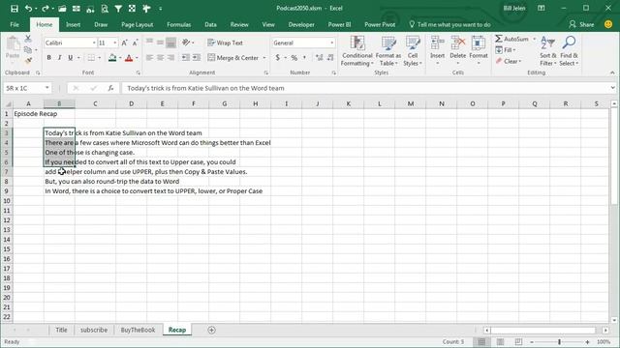
Task: Save the workbook from quick access toolbar
Action: [15, 9]
